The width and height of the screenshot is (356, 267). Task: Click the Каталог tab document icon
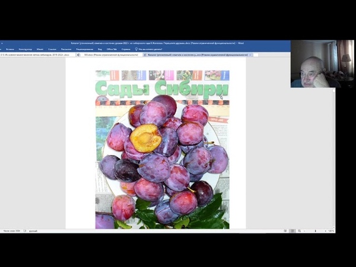145,55
